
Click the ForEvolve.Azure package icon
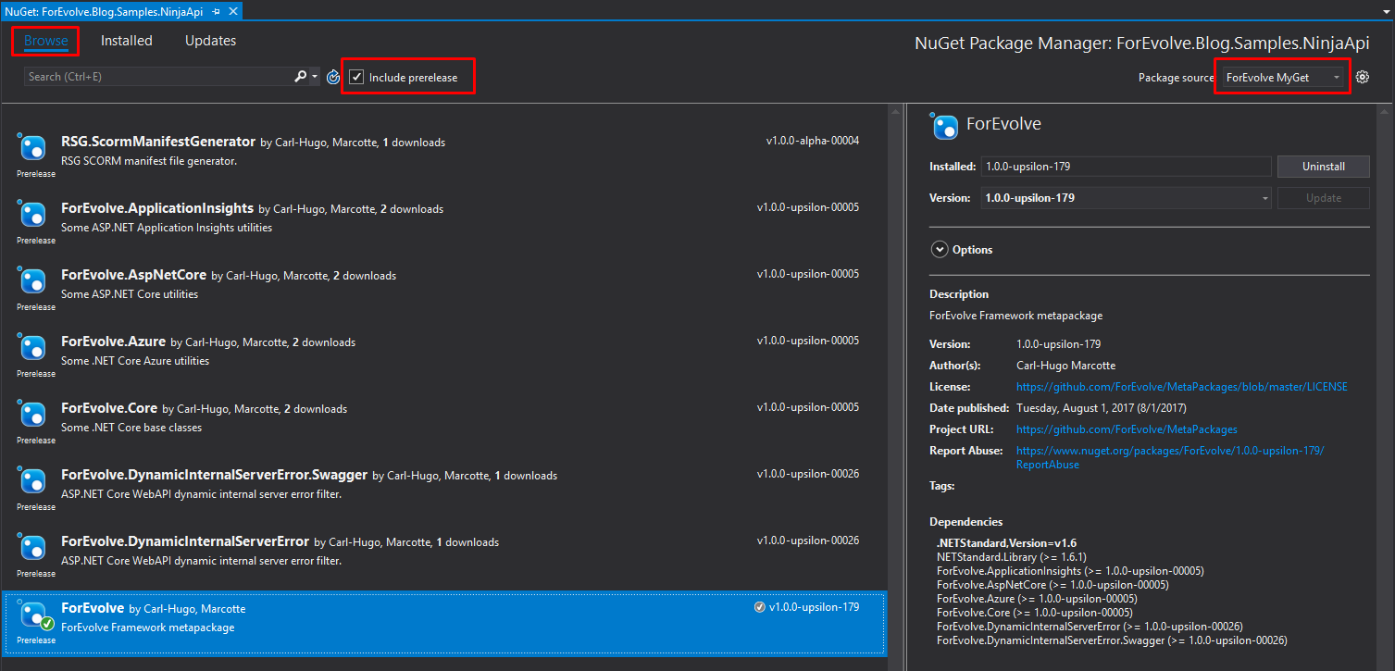click(33, 347)
